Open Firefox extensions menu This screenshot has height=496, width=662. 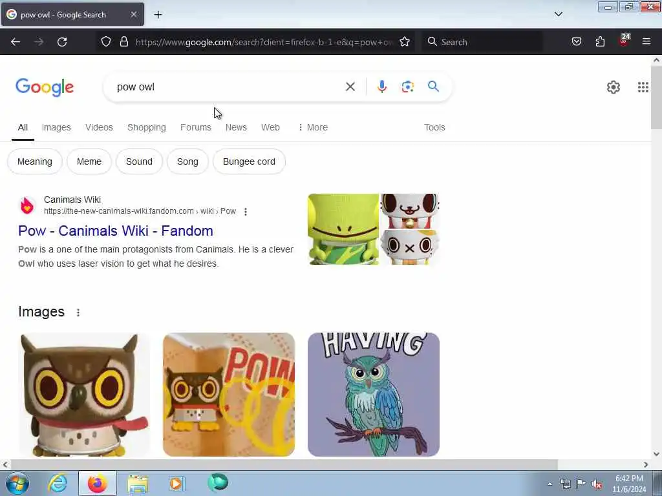600,41
